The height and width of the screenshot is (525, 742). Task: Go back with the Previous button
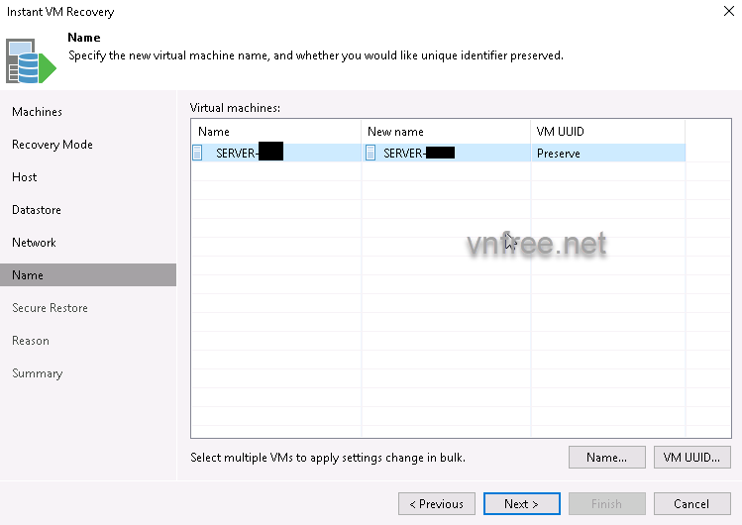437,504
